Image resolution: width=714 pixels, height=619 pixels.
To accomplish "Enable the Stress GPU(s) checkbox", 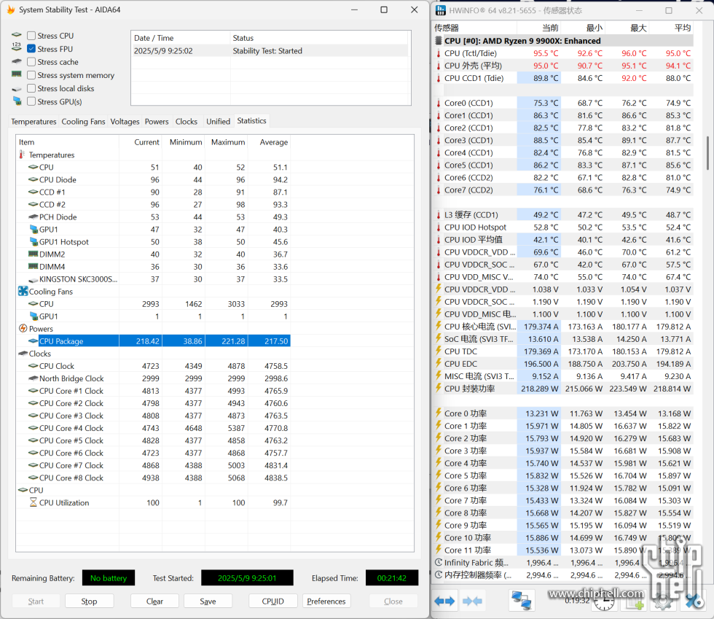I will (31, 101).
